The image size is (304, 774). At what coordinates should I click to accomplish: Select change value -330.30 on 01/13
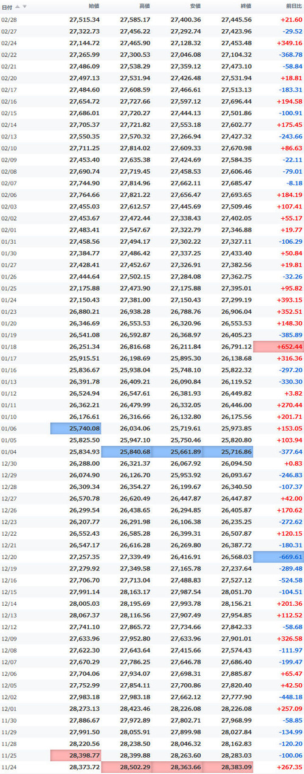pyautogui.click(x=290, y=381)
